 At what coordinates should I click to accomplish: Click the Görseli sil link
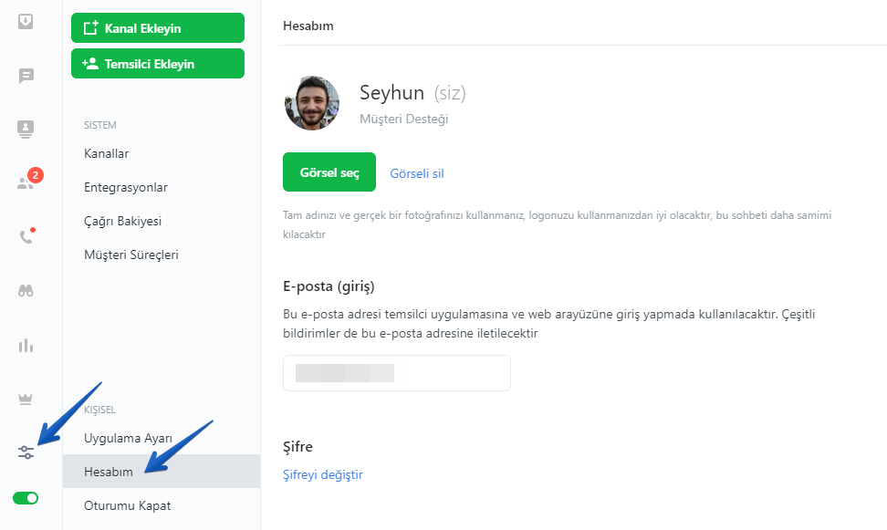pos(417,173)
